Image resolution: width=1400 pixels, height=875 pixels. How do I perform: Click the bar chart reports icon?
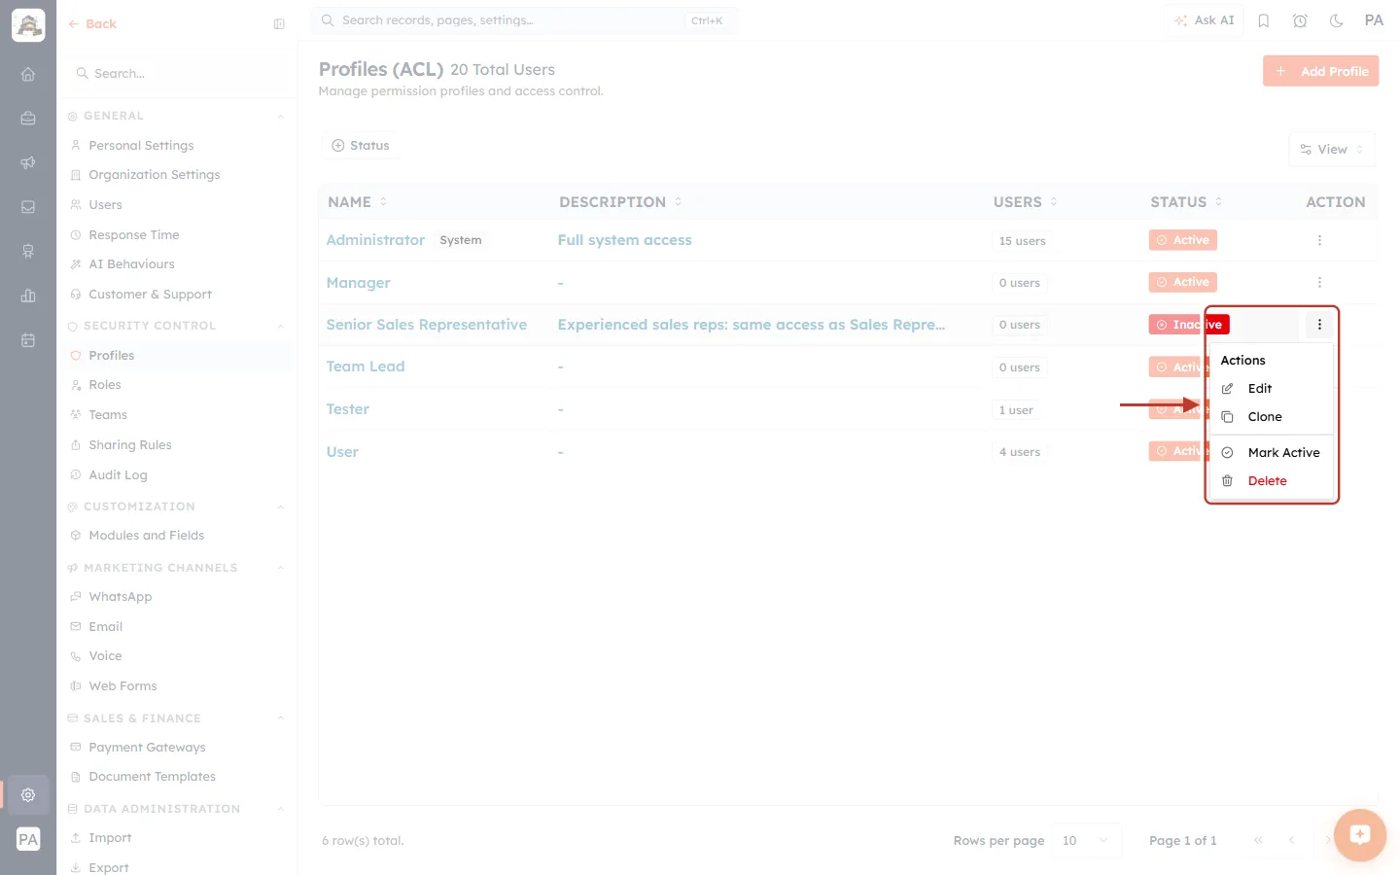tap(28, 296)
